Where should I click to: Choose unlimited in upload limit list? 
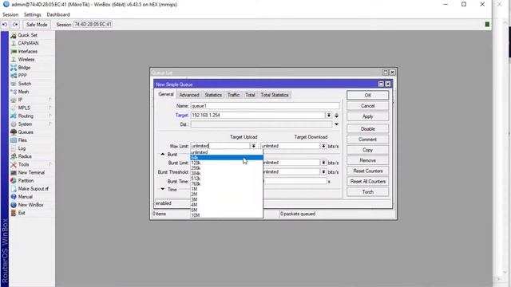coord(227,152)
